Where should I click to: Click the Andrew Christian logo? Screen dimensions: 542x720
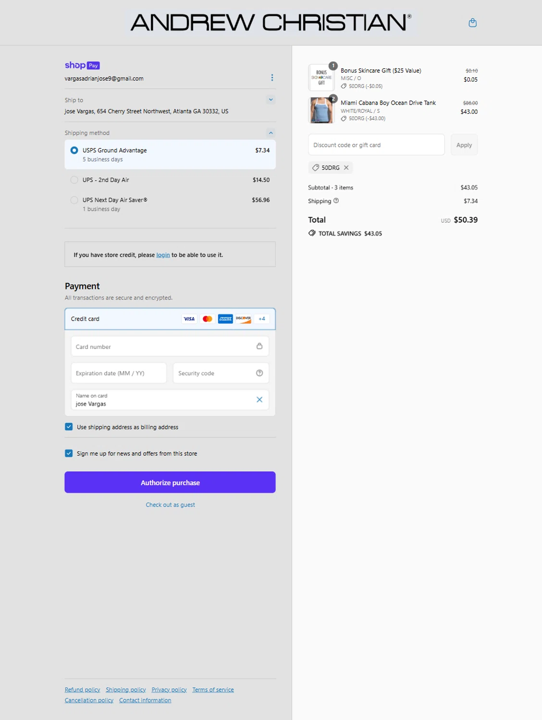[271, 22]
